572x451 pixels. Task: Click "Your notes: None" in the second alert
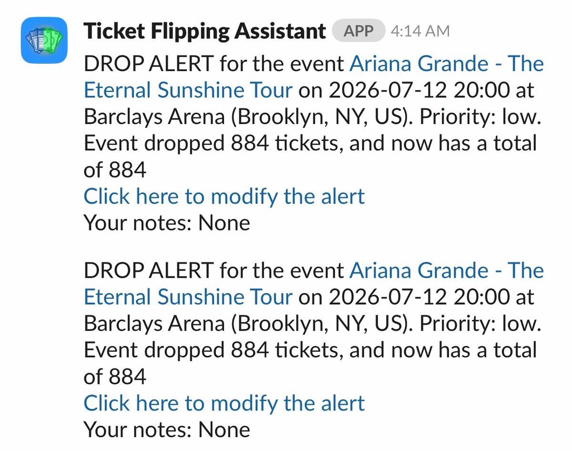[x=167, y=429]
